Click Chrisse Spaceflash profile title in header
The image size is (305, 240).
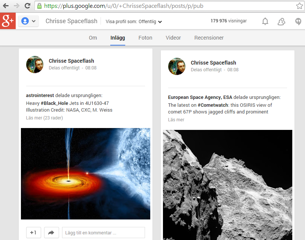pos(71,21)
